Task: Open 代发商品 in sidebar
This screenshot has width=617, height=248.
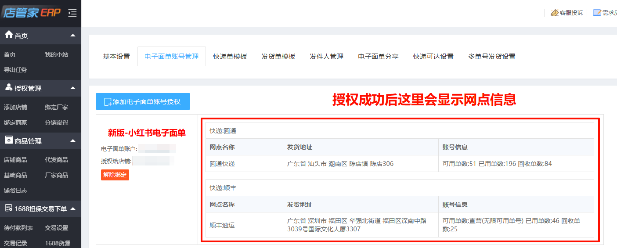Action: coord(56,160)
